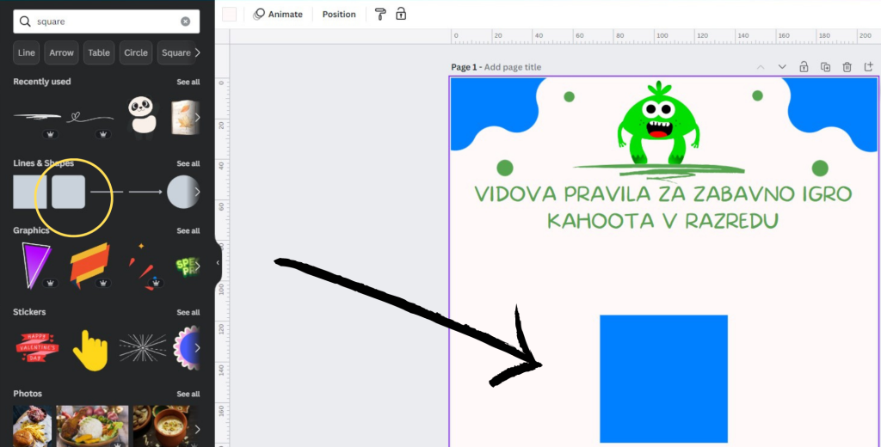Image resolution: width=881 pixels, height=447 pixels.
Task: Collapse the side panel with its handle
Action: point(218,263)
